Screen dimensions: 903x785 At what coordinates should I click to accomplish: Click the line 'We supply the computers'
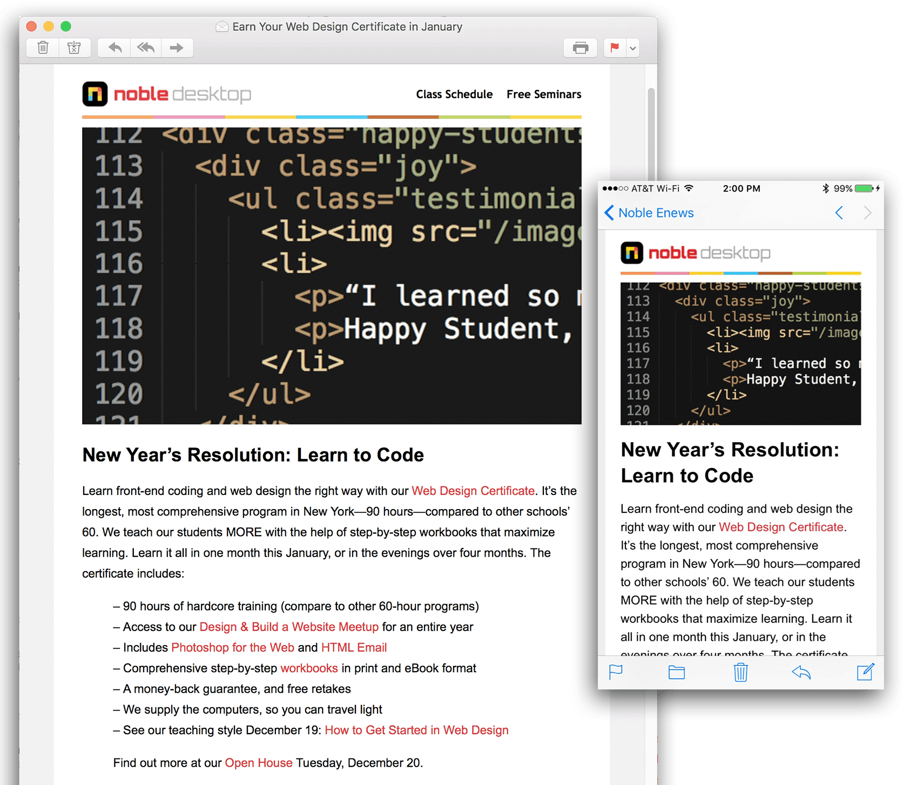[248, 709]
